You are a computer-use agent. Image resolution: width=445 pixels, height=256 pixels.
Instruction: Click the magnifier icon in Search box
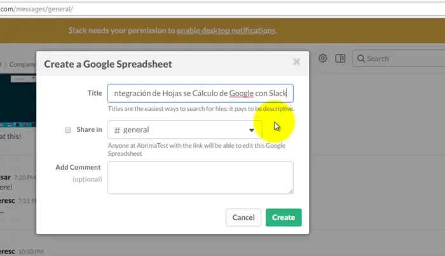(x=361, y=58)
